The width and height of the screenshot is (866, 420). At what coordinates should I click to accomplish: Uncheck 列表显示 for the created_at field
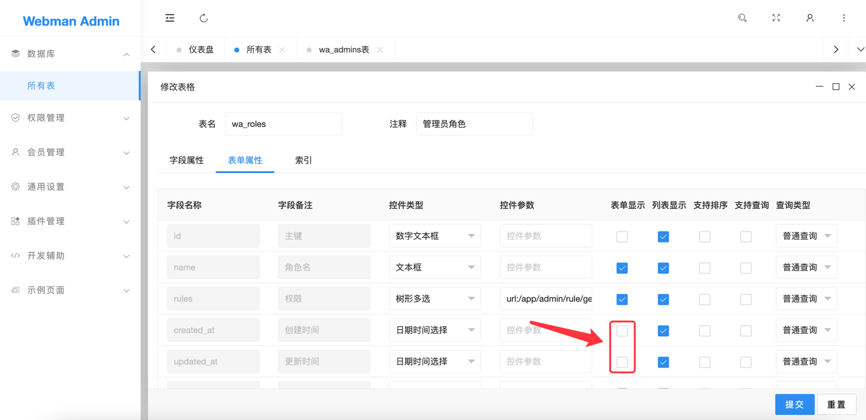click(x=663, y=331)
